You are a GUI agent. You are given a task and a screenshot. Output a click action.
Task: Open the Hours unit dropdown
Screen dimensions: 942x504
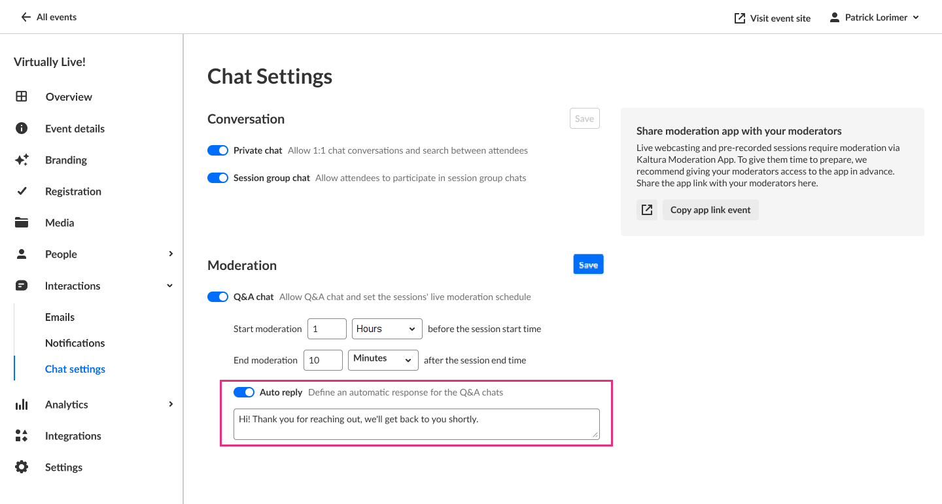click(386, 329)
